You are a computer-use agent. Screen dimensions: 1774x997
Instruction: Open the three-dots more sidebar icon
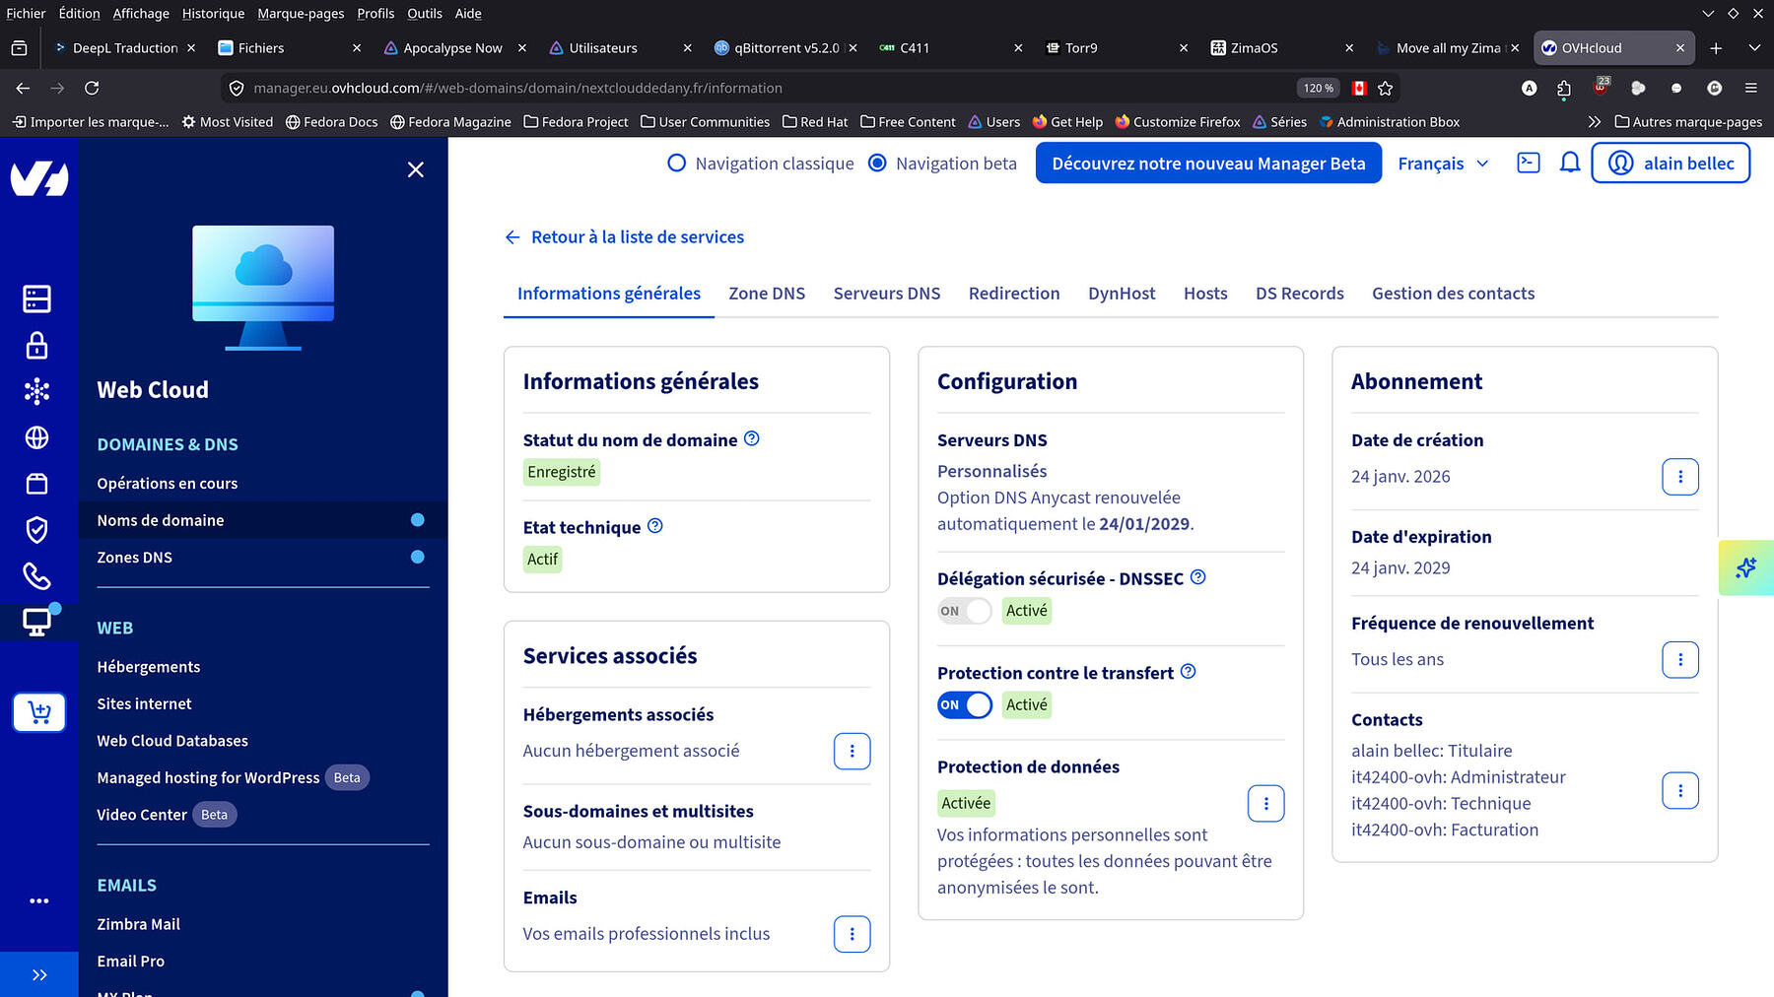tap(39, 900)
